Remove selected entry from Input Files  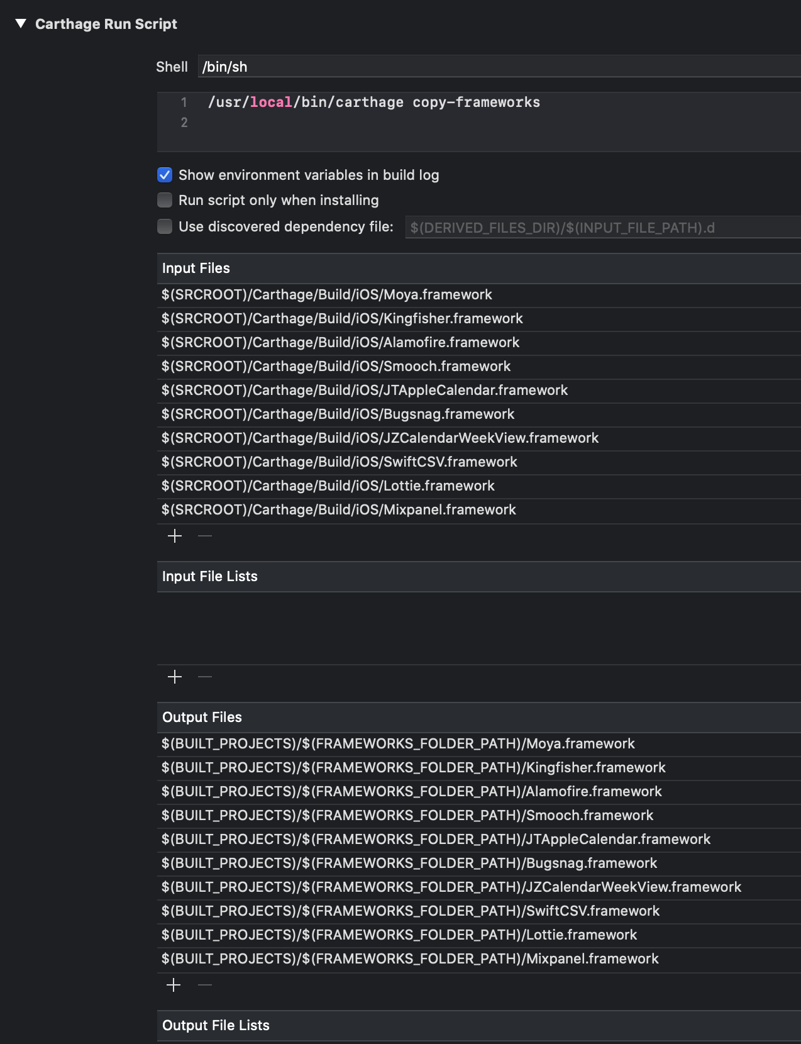coord(205,536)
